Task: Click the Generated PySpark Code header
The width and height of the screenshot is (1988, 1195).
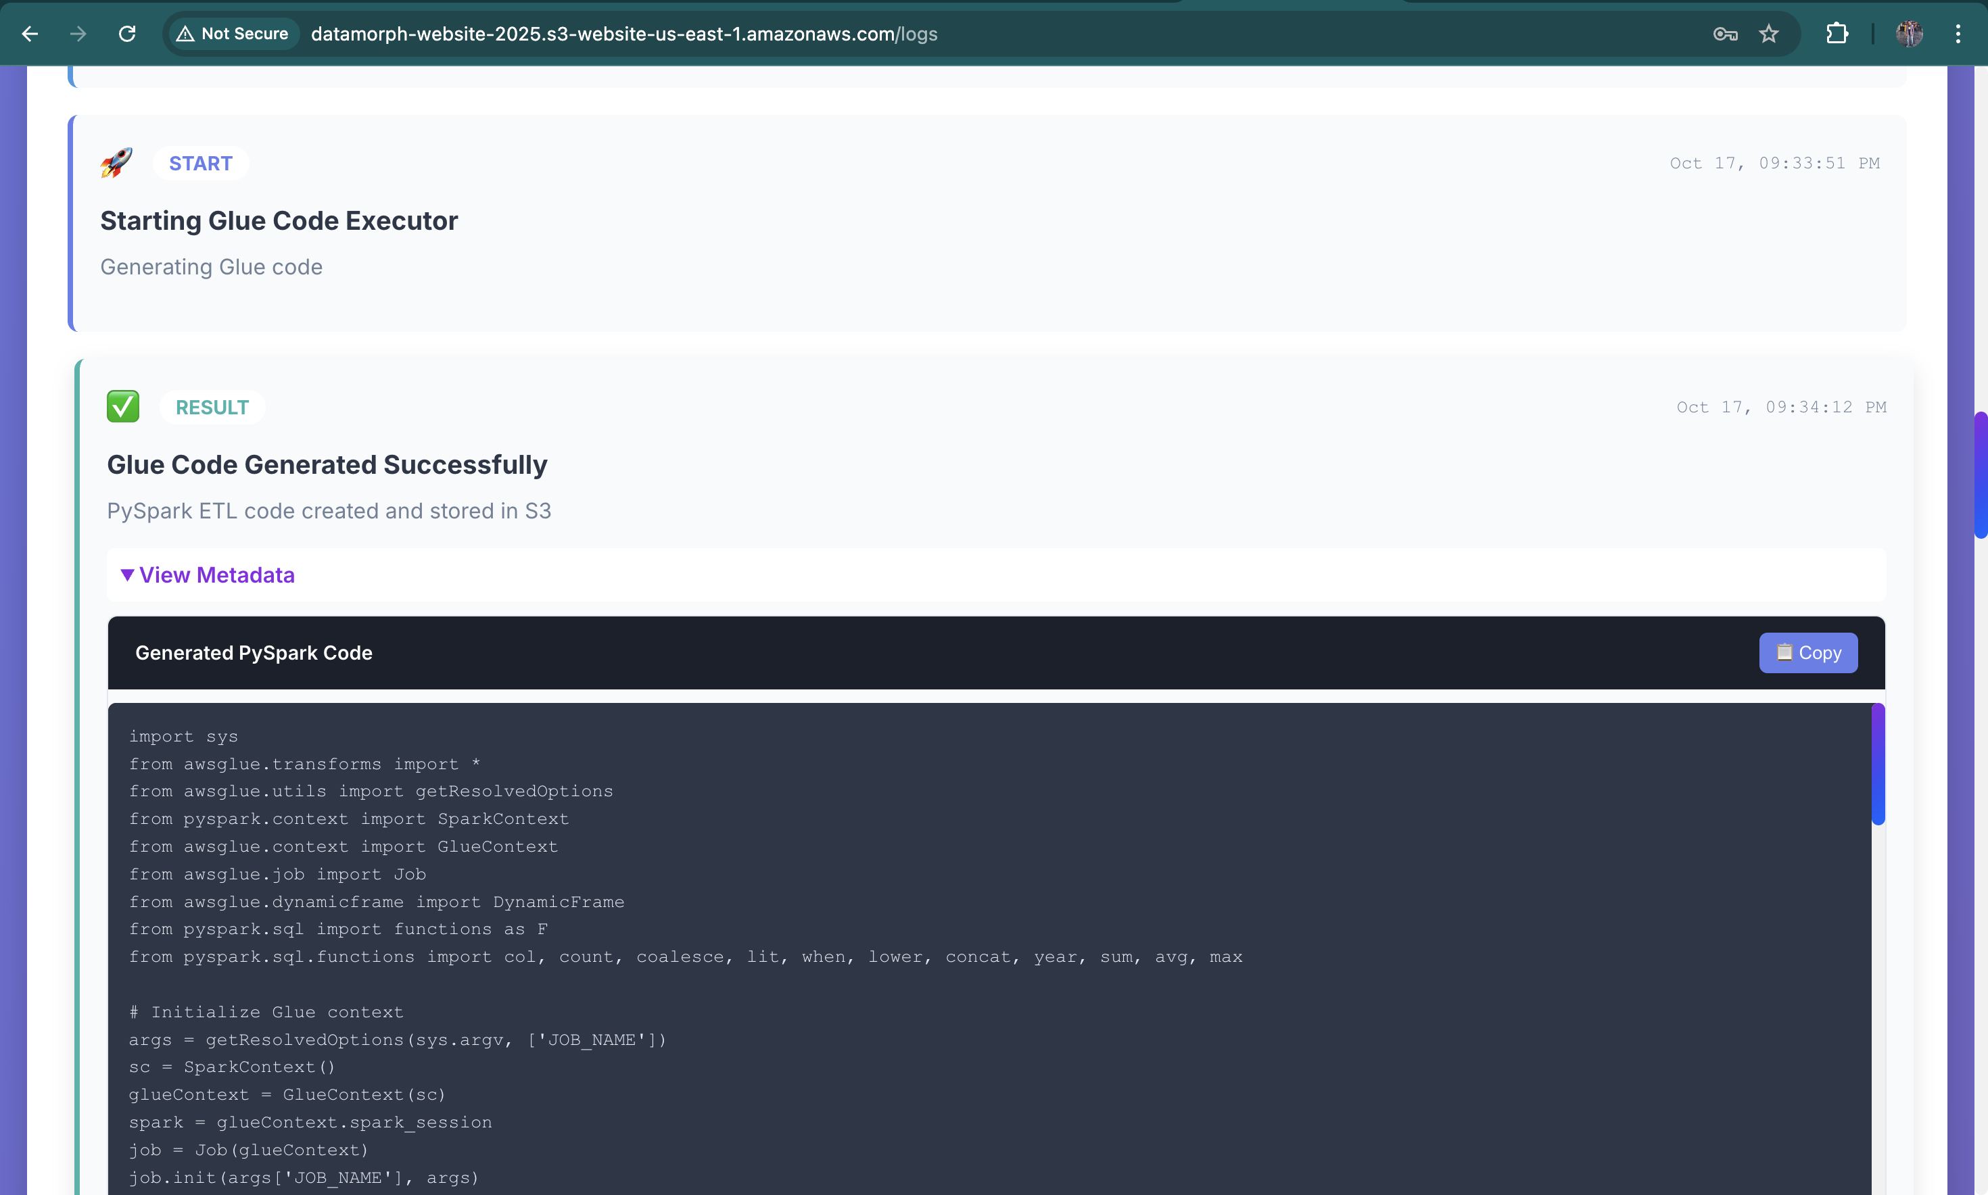Action: coord(254,653)
